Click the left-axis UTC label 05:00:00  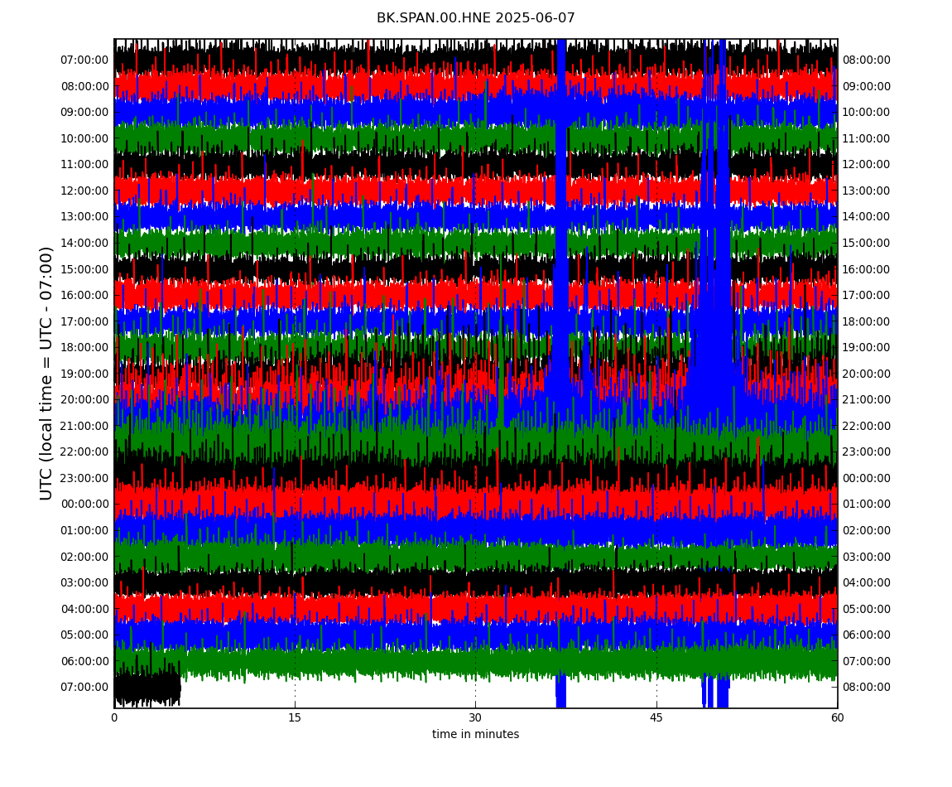coord(84,635)
